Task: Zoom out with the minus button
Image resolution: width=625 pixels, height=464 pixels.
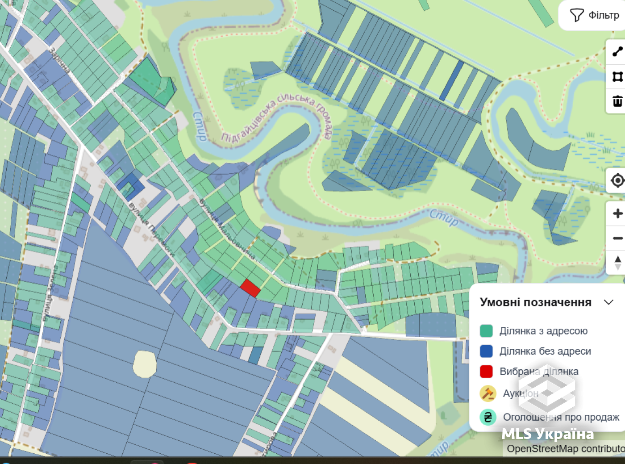Action: click(x=617, y=238)
